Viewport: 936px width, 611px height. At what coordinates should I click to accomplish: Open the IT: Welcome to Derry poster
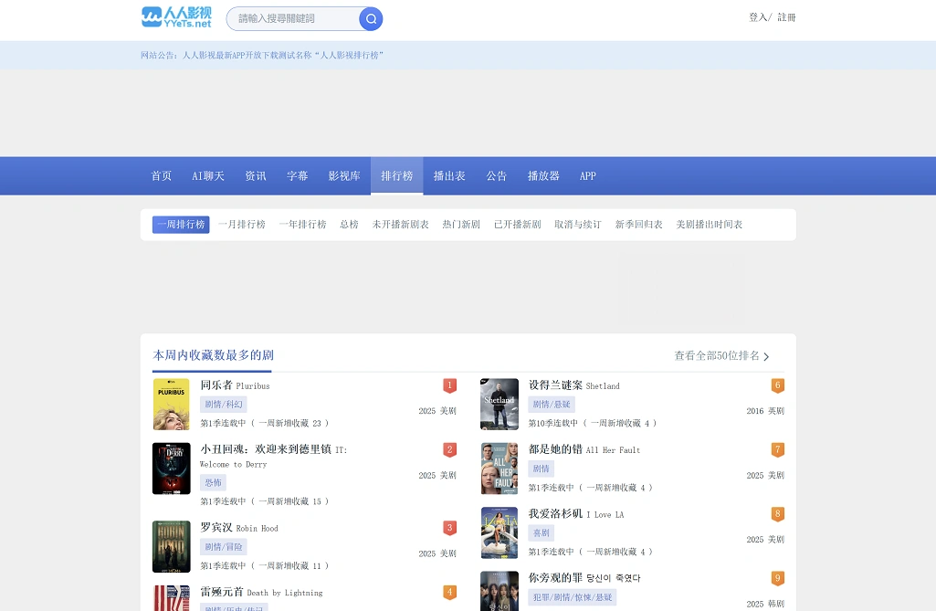(x=171, y=469)
